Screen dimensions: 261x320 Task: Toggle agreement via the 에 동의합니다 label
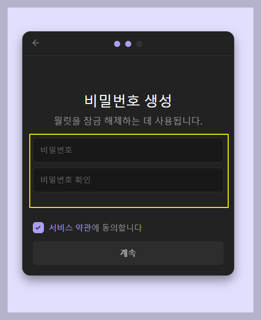(117, 228)
